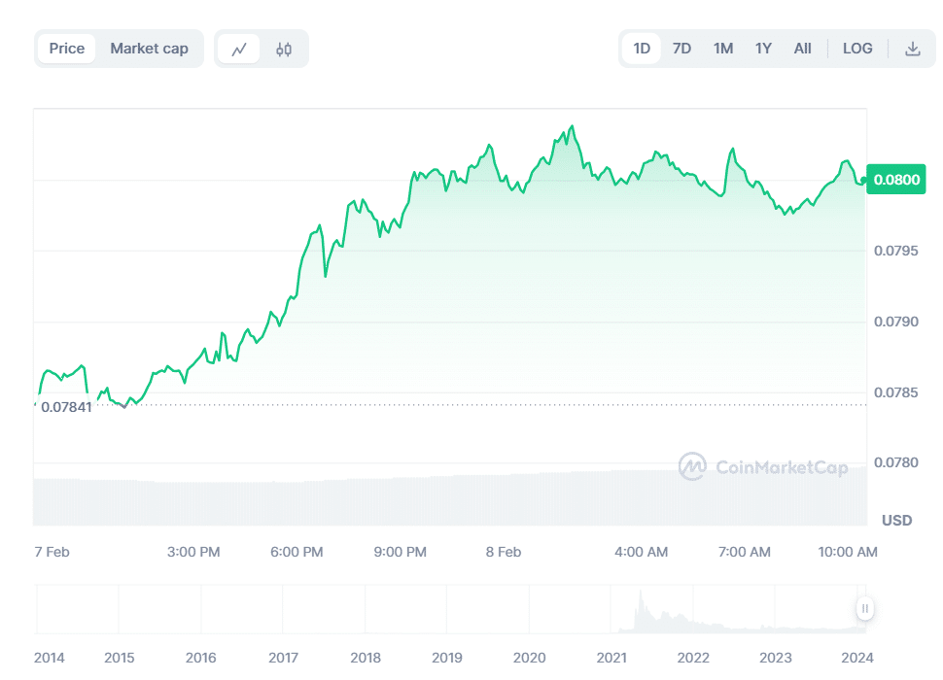Select the 1Y time range

(763, 48)
